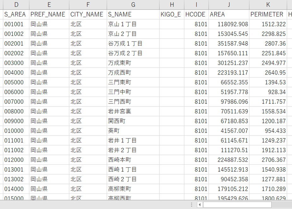Select PERIMETER value 1710.289
The width and height of the screenshot is (292, 209).
[268, 189]
